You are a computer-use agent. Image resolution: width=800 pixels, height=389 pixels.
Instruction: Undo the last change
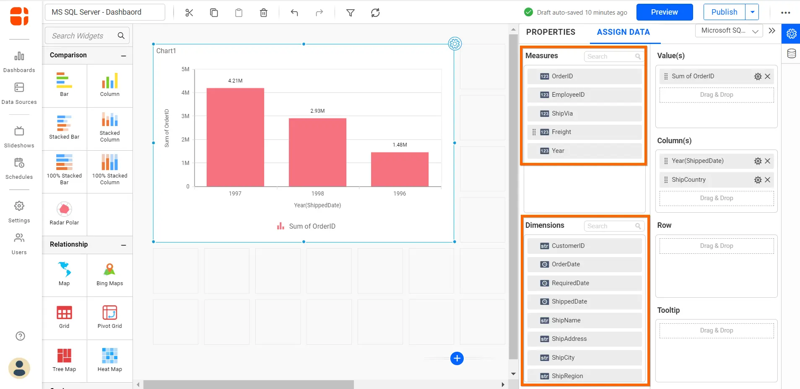[294, 13]
